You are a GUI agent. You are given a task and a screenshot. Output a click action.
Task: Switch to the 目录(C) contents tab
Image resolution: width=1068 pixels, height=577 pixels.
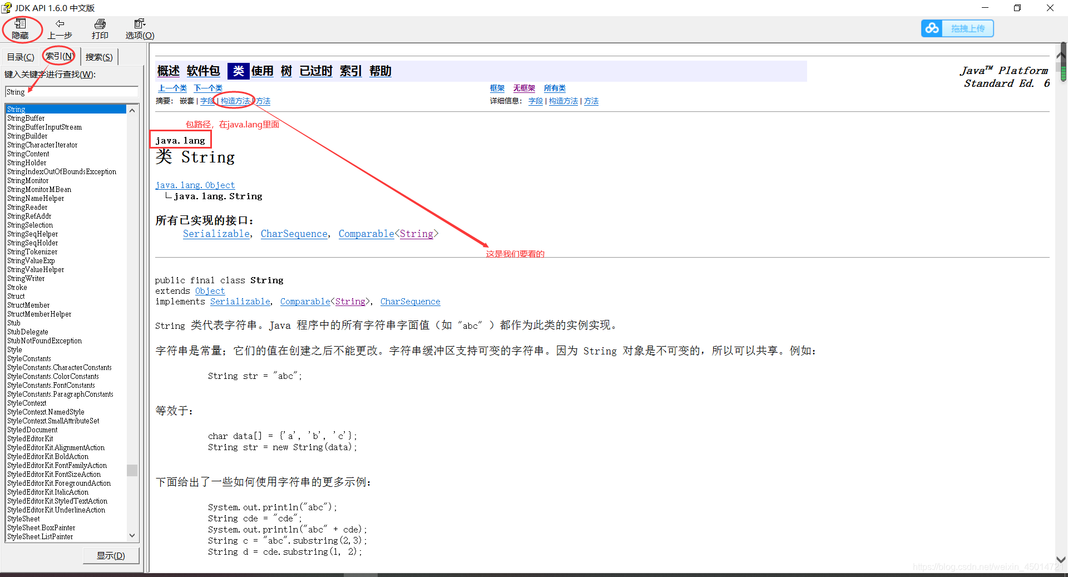[21, 57]
